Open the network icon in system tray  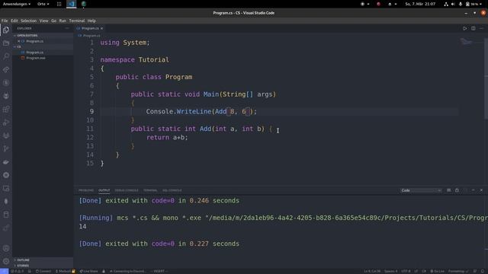(446, 4)
